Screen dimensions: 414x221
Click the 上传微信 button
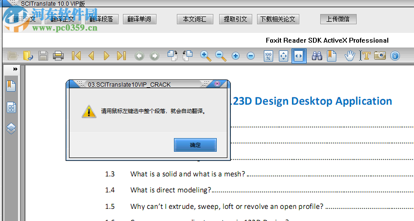pos(338,19)
